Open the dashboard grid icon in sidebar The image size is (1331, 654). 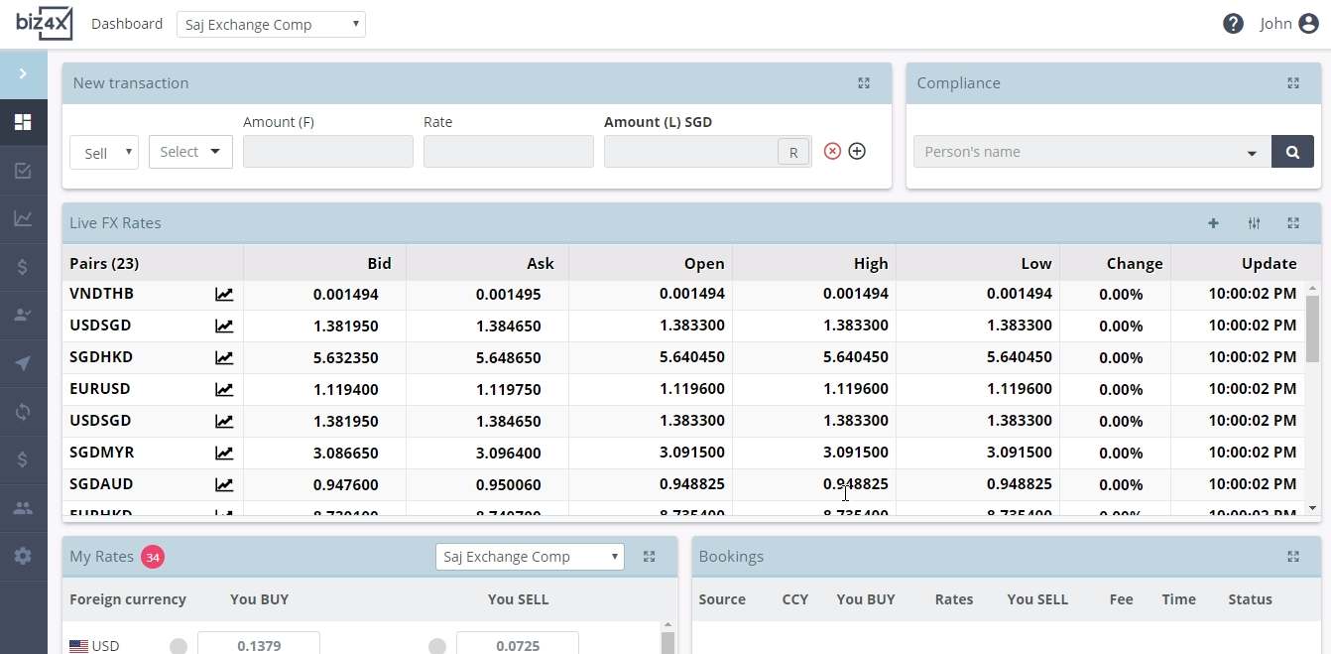23,123
